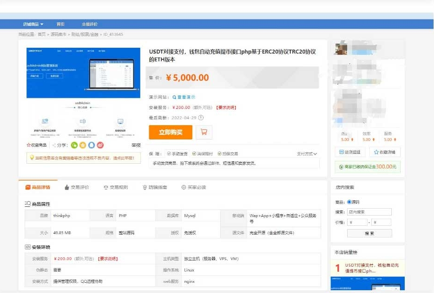Open the 买家必读 tab
Viewport: 434px width, 293px height.
(x=193, y=187)
